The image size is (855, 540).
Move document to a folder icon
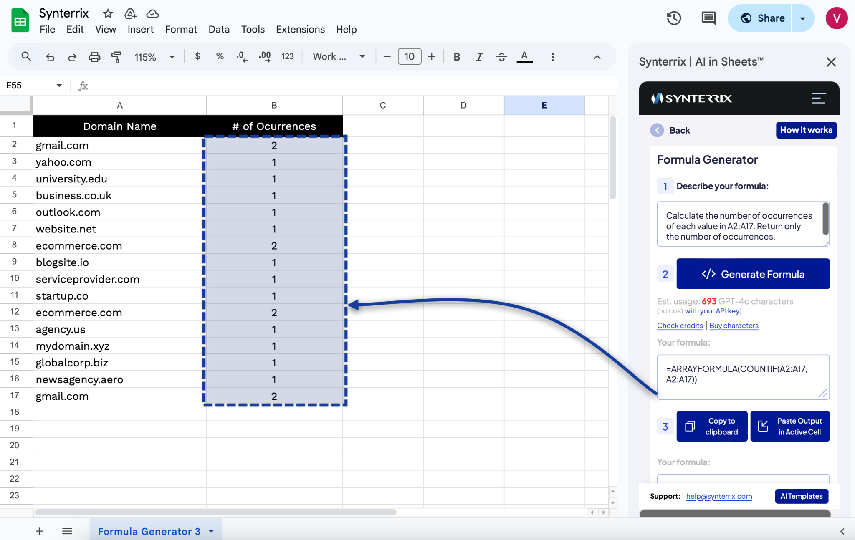tap(130, 14)
